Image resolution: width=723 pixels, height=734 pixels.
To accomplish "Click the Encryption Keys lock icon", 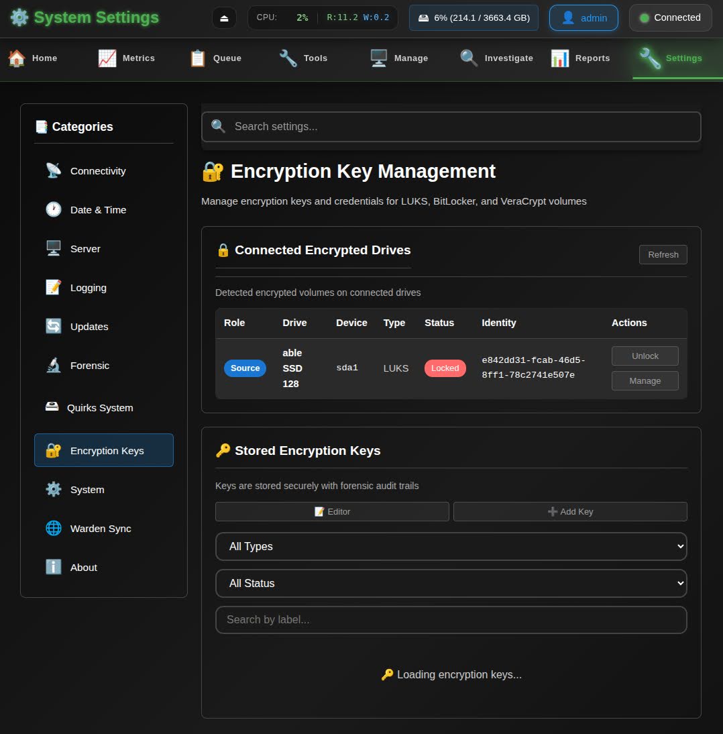I will (x=54, y=450).
